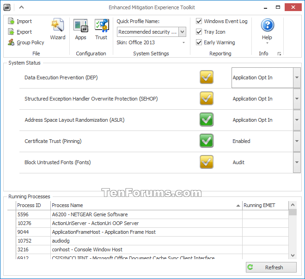Click the Import label

coord(24,21)
